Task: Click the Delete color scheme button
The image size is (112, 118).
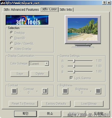Action: pyautogui.click(x=40, y=74)
